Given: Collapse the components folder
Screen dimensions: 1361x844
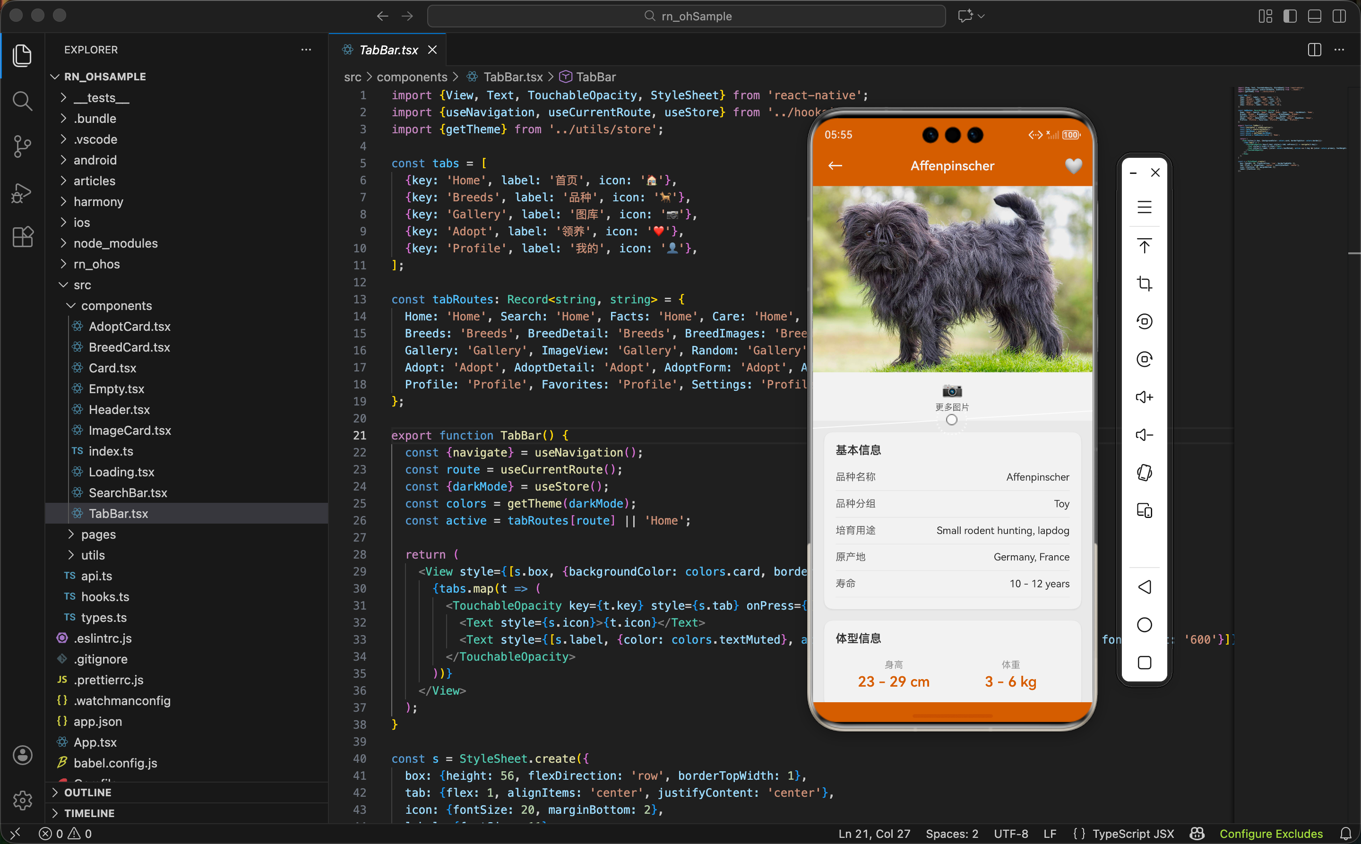Looking at the screenshot, I should pyautogui.click(x=116, y=305).
